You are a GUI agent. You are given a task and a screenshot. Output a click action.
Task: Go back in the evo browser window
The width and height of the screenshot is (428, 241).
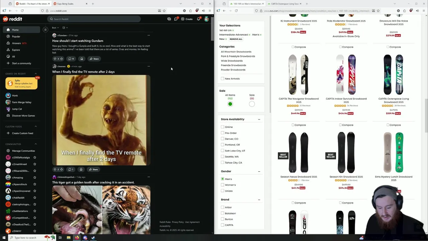(224, 11)
